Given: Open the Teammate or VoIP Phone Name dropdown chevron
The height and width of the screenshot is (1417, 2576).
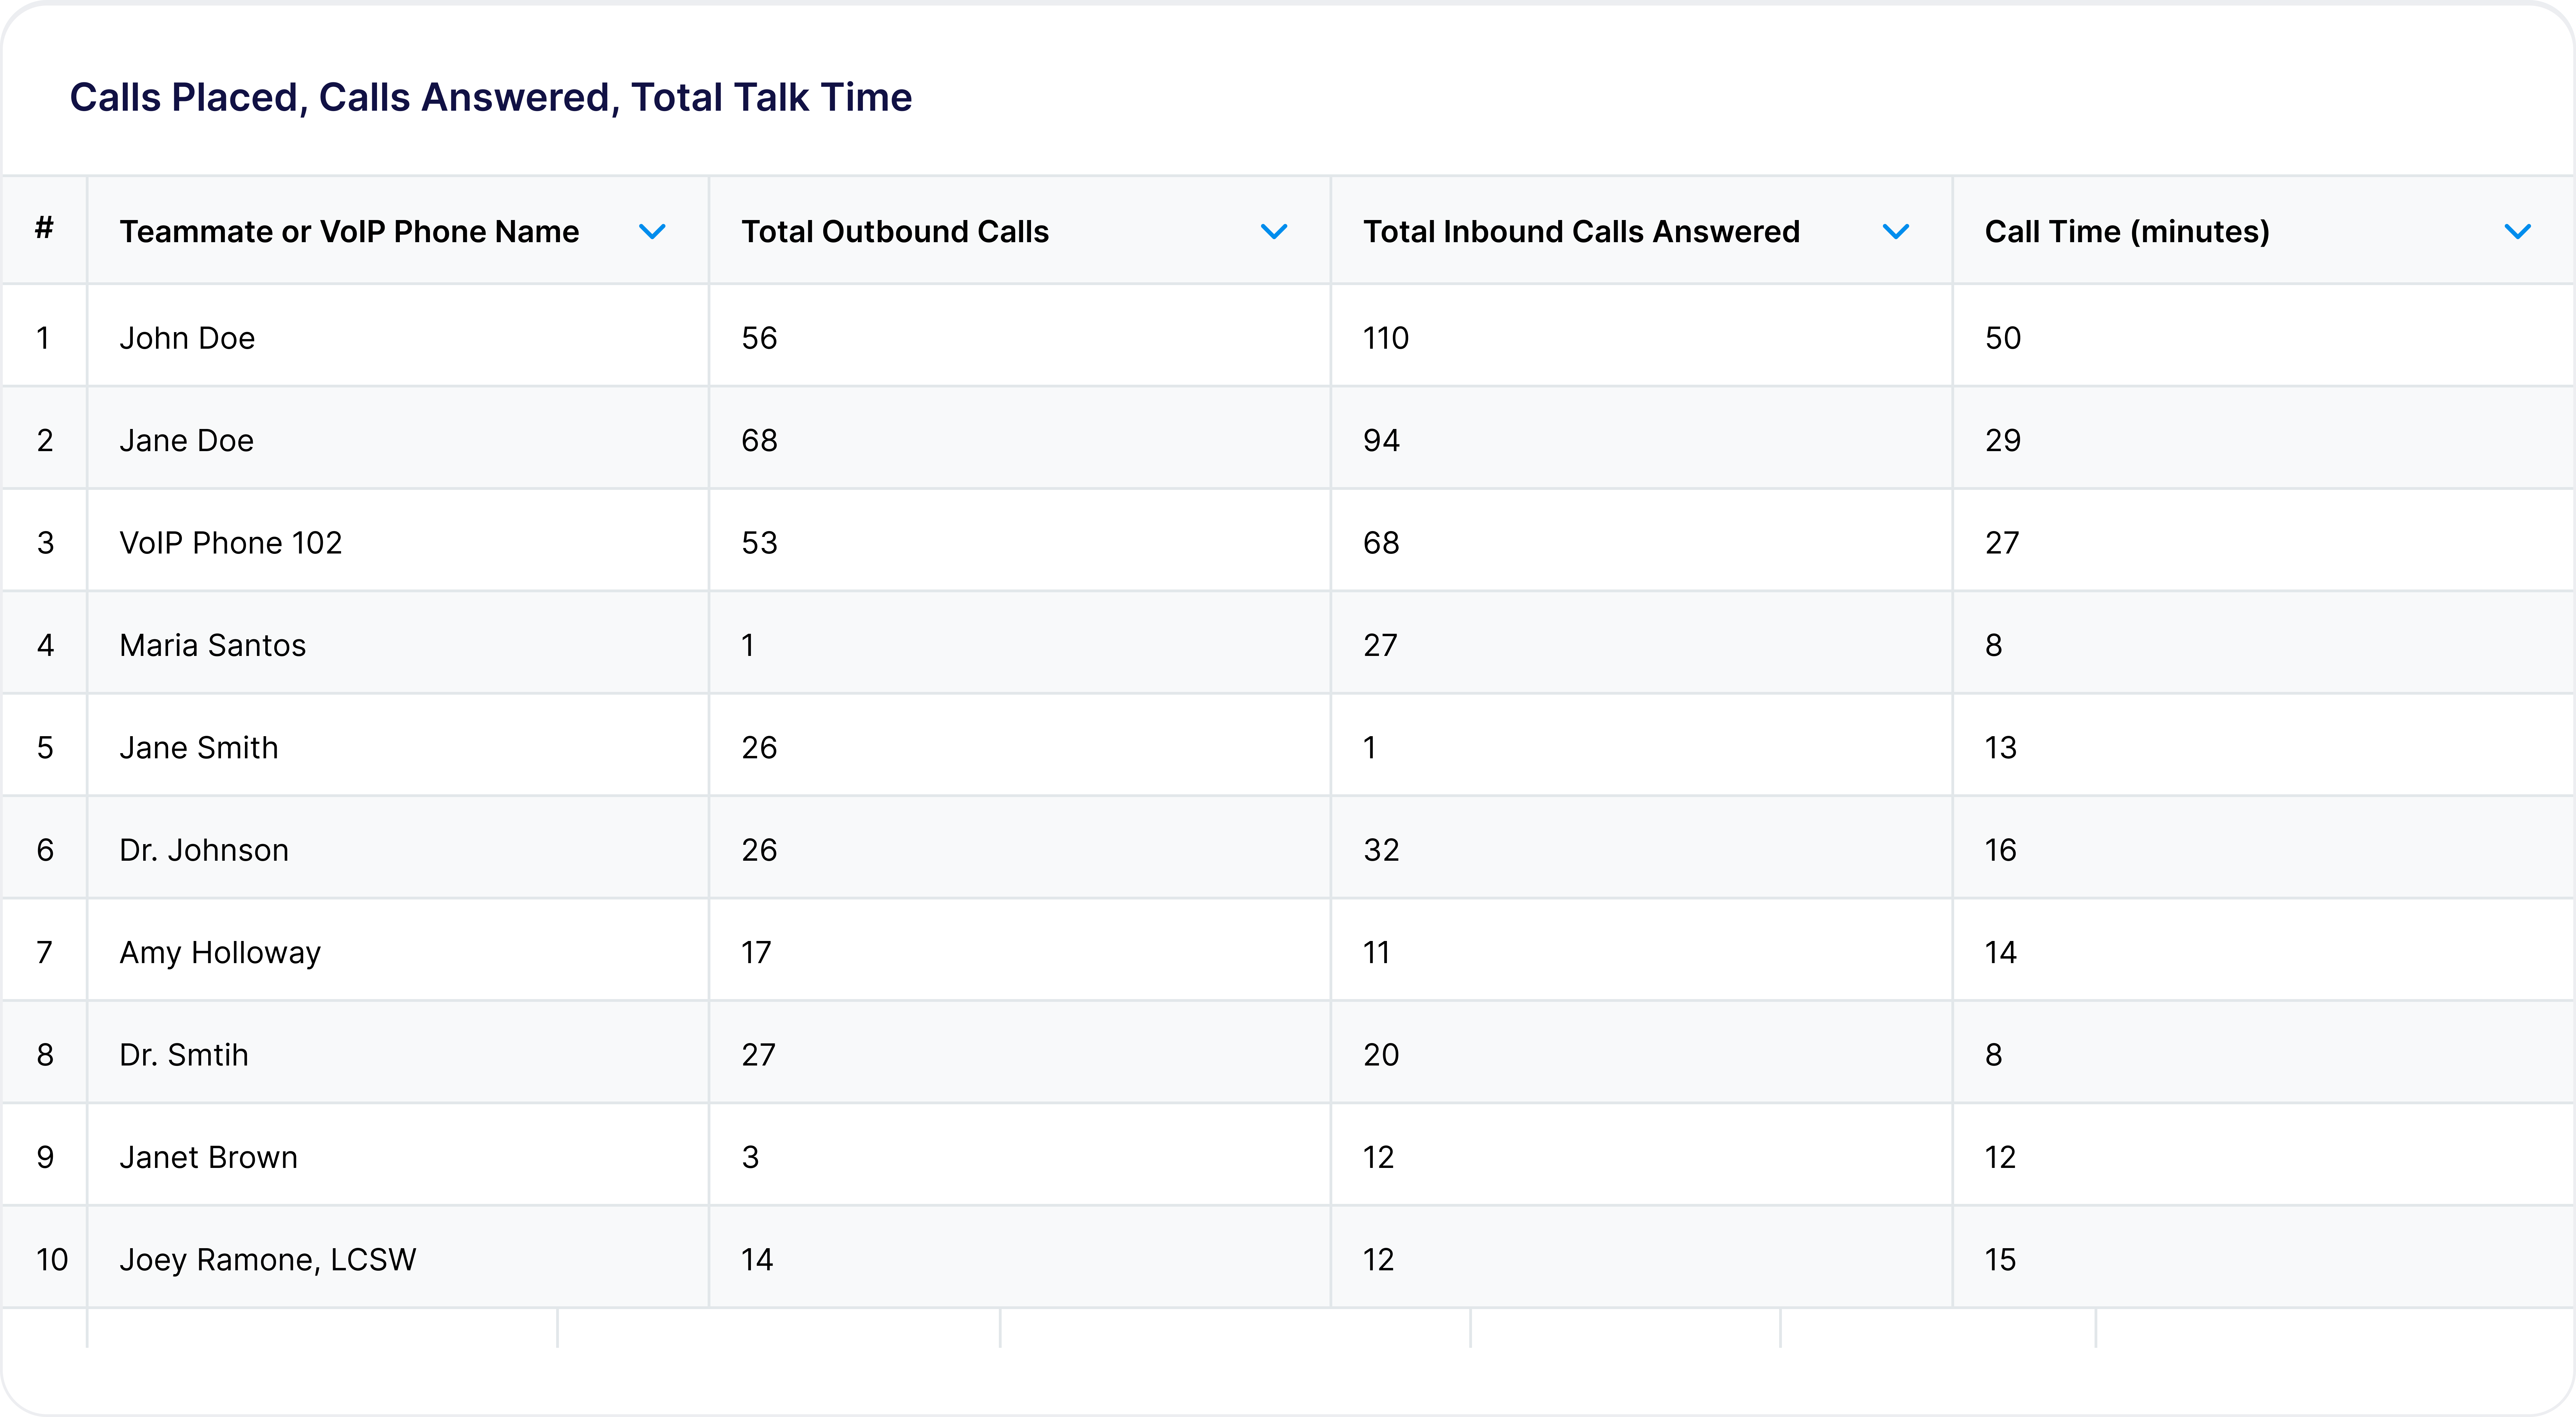Looking at the screenshot, I should pos(652,232).
